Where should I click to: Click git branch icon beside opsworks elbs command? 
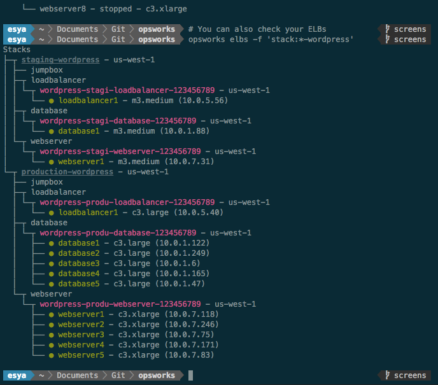(x=388, y=39)
